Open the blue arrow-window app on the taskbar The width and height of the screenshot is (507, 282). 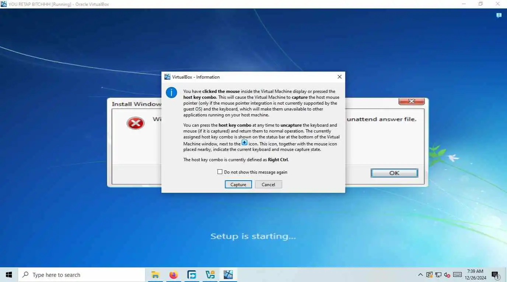pyautogui.click(x=192, y=275)
